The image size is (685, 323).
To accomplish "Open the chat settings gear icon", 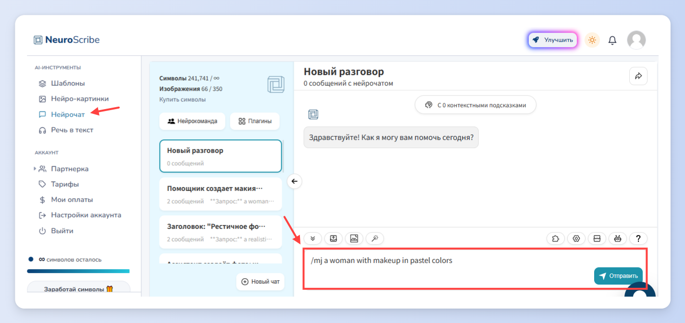I will pyautogui.click(x=576, y=238).
